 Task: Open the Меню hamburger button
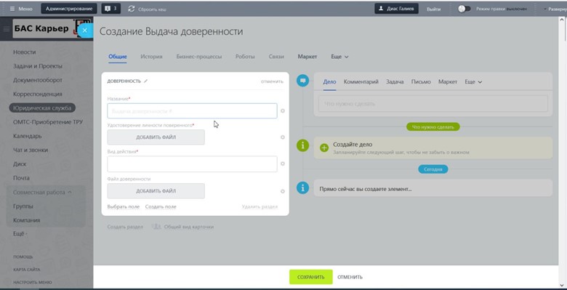21,9
